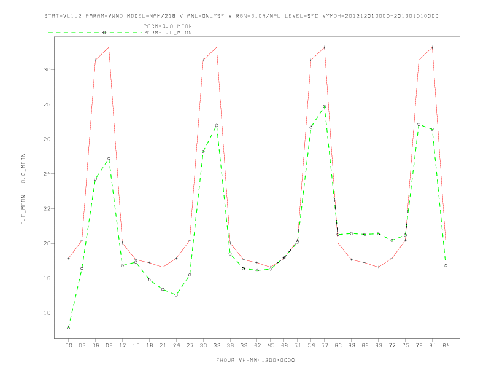Click the x-axis tick label 75
The image size is (486, 376).
point(406,345)
